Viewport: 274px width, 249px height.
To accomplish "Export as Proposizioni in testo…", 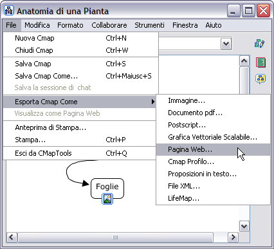I will [213, 174].
